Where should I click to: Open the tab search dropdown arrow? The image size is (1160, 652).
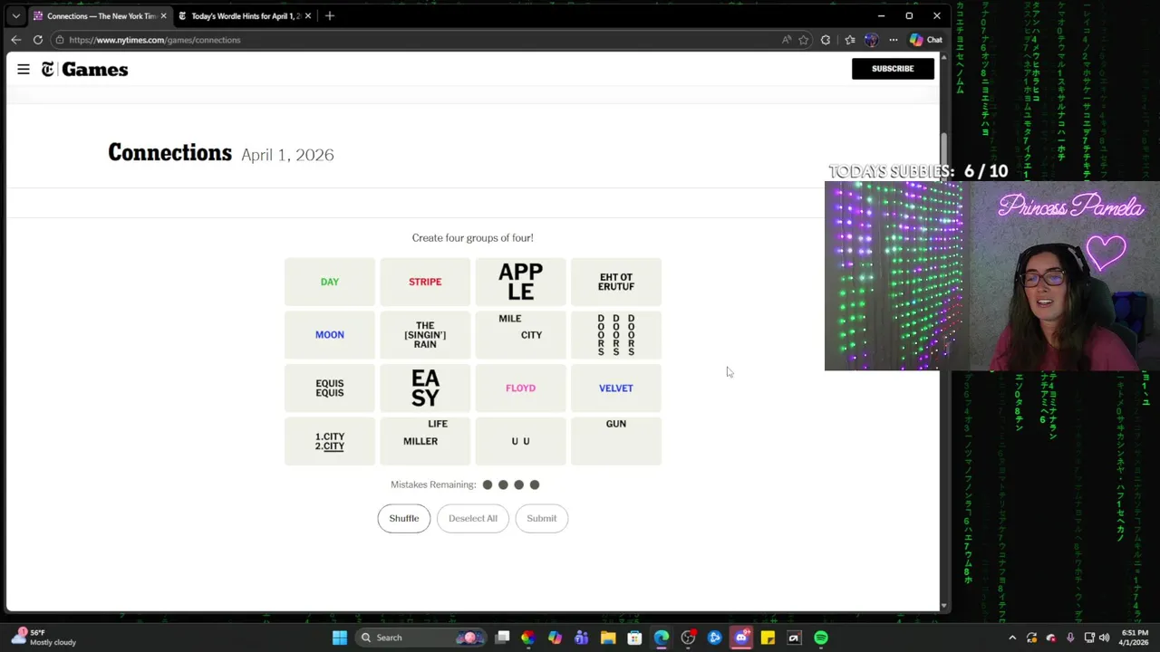15,15
